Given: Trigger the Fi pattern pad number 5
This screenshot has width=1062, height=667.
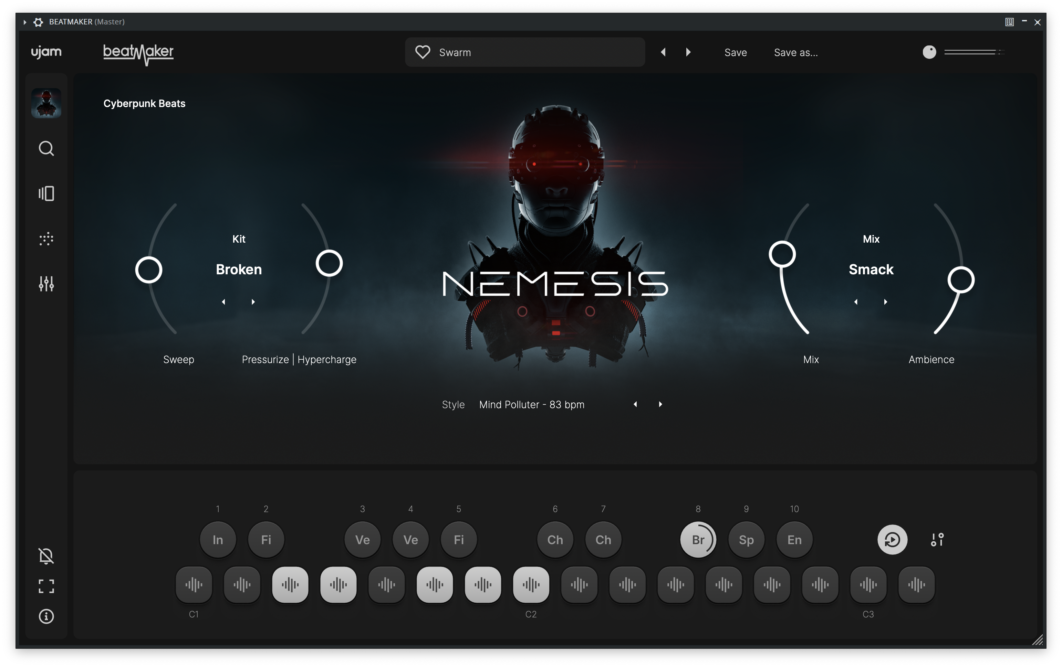Looking at the screenshot, I should click(459, 540).
